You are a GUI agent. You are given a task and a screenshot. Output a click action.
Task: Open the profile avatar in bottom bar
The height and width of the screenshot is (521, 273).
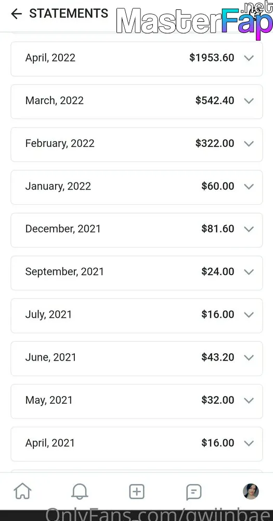[x=251, y=491]
